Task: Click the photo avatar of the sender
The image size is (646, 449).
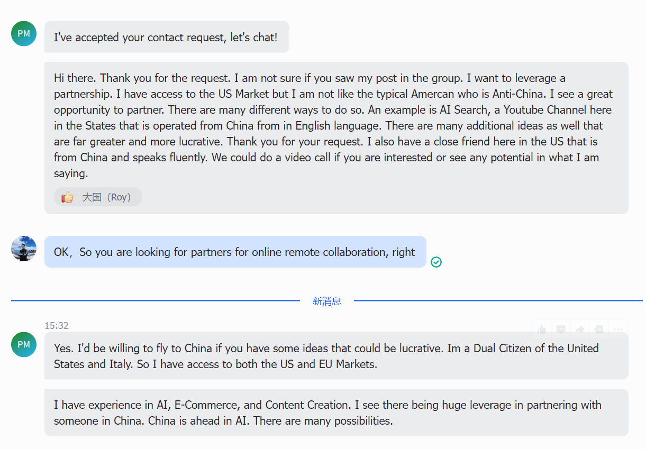Action: (24, 249)
